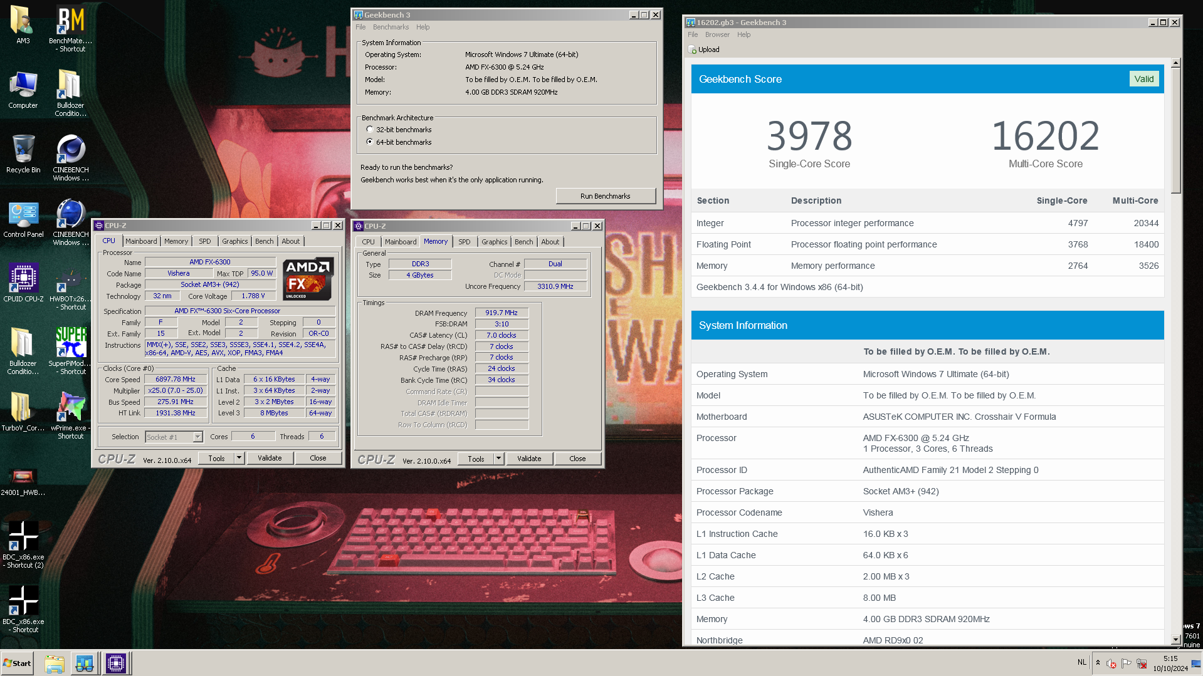
Task: Click the Multi-Core Score 16202
Action: click(1045, 136)
